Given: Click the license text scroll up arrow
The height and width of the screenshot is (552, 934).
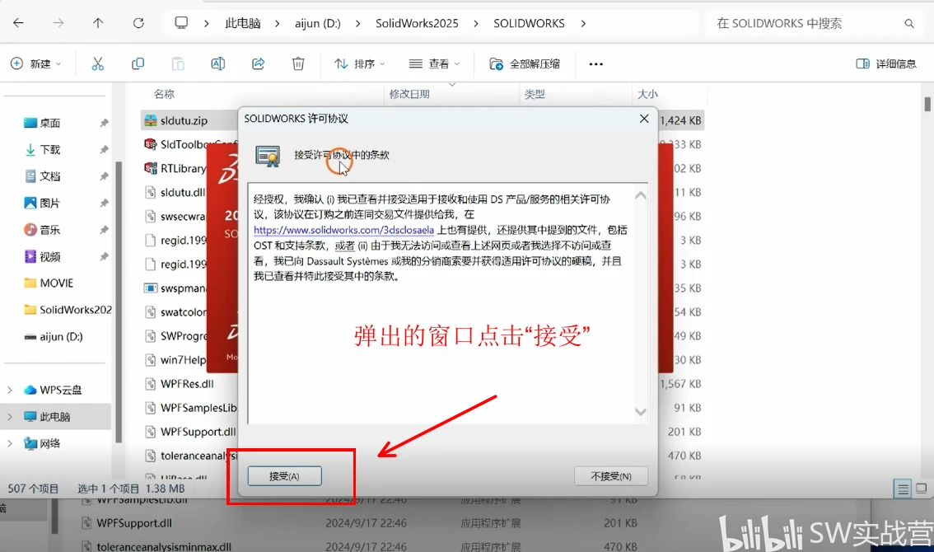Looking at the screenshot, I should coord(640,195).
